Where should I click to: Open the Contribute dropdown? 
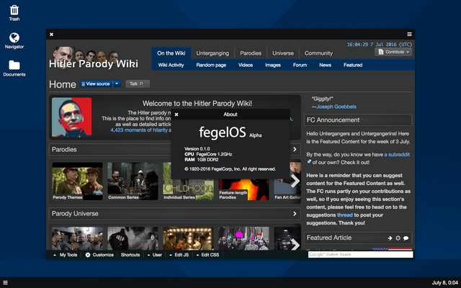pyautogui.click(x=393, y=52)
